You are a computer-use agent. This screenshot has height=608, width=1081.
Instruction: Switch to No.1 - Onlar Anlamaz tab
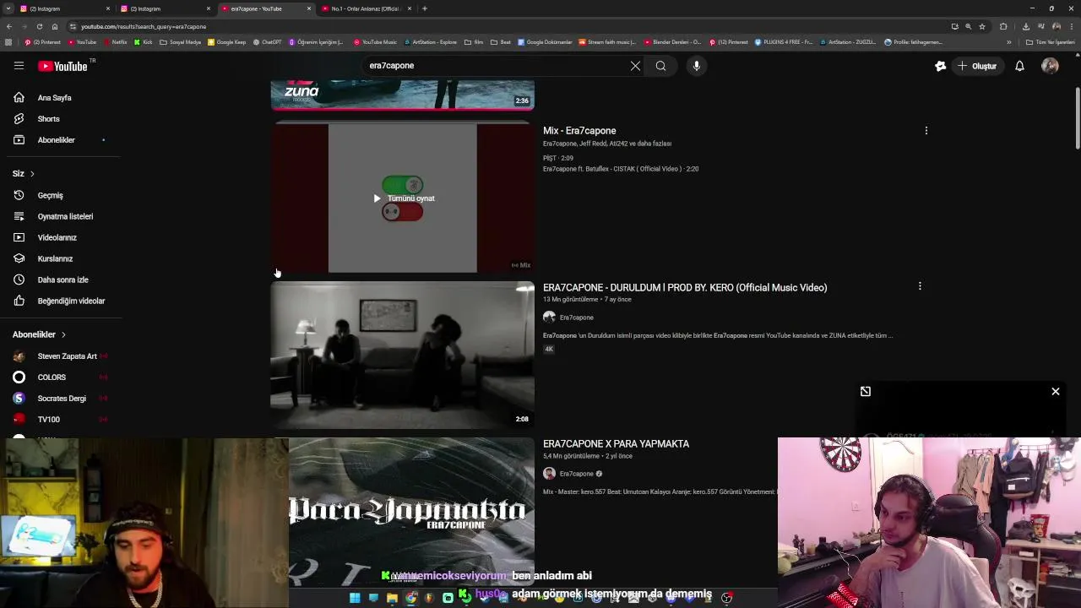pos(365,8)
